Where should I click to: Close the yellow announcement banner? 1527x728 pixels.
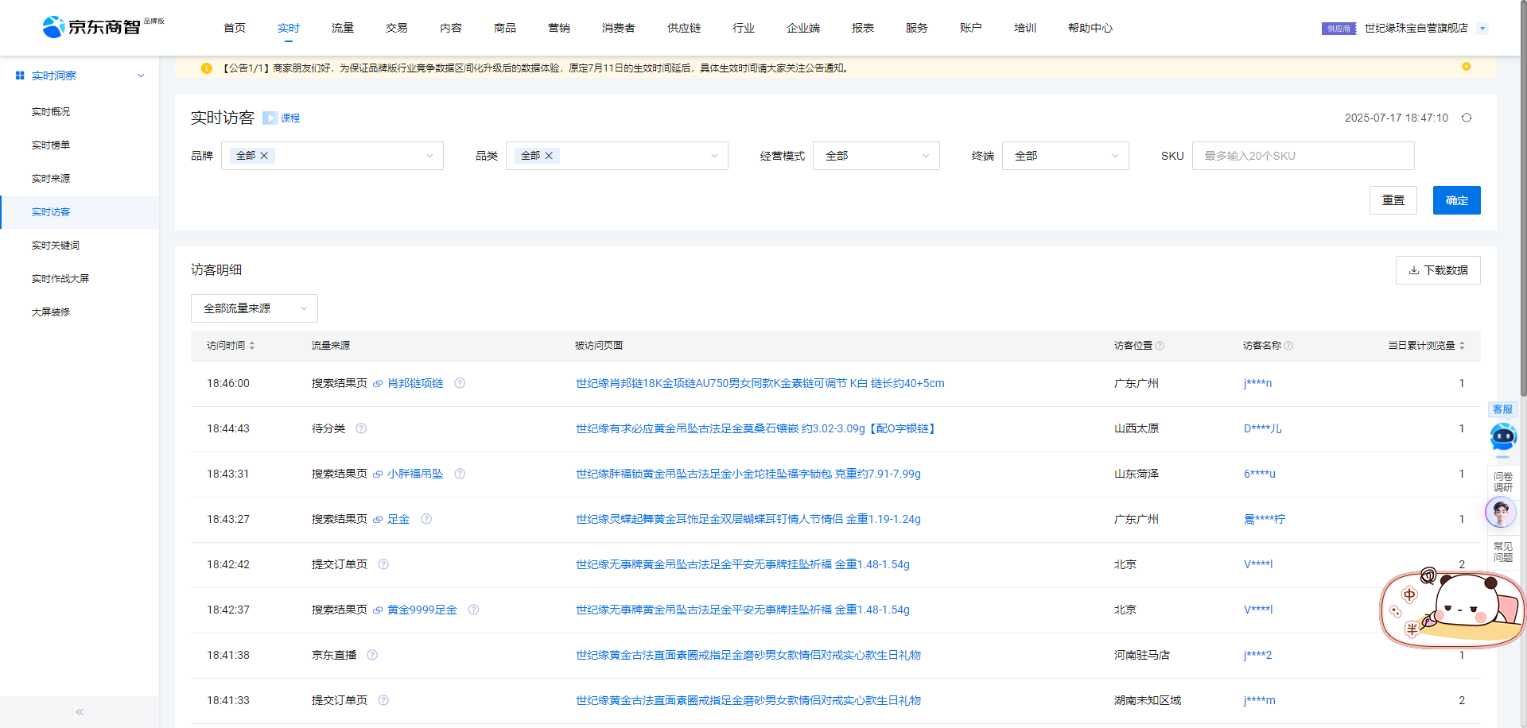[x=1466, y=67]
